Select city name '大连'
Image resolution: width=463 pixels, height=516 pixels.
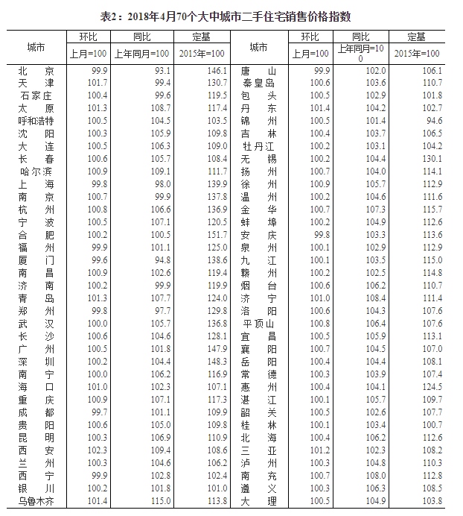click(x=36, y=146)
